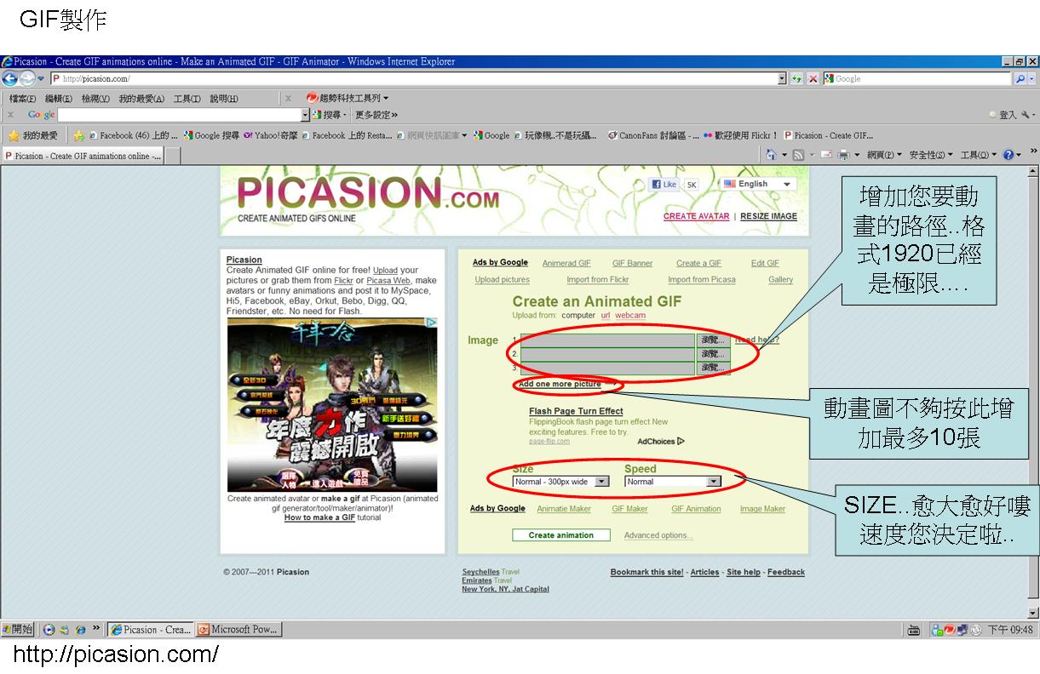Open the Facebook (46) favorites bar shortcut

pyautogui.click(x=133, y=135)
